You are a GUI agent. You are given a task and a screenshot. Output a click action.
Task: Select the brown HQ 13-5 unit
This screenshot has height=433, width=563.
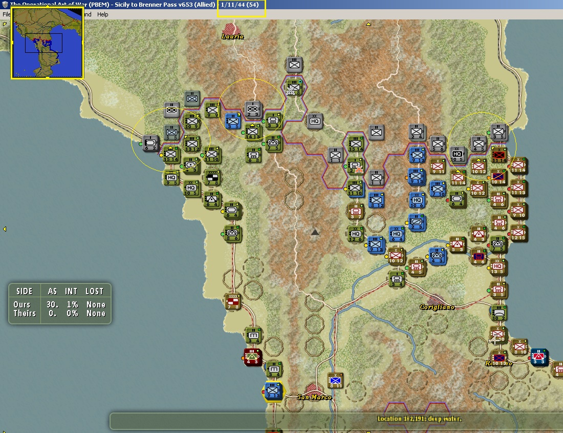click(x=498, y=266)
